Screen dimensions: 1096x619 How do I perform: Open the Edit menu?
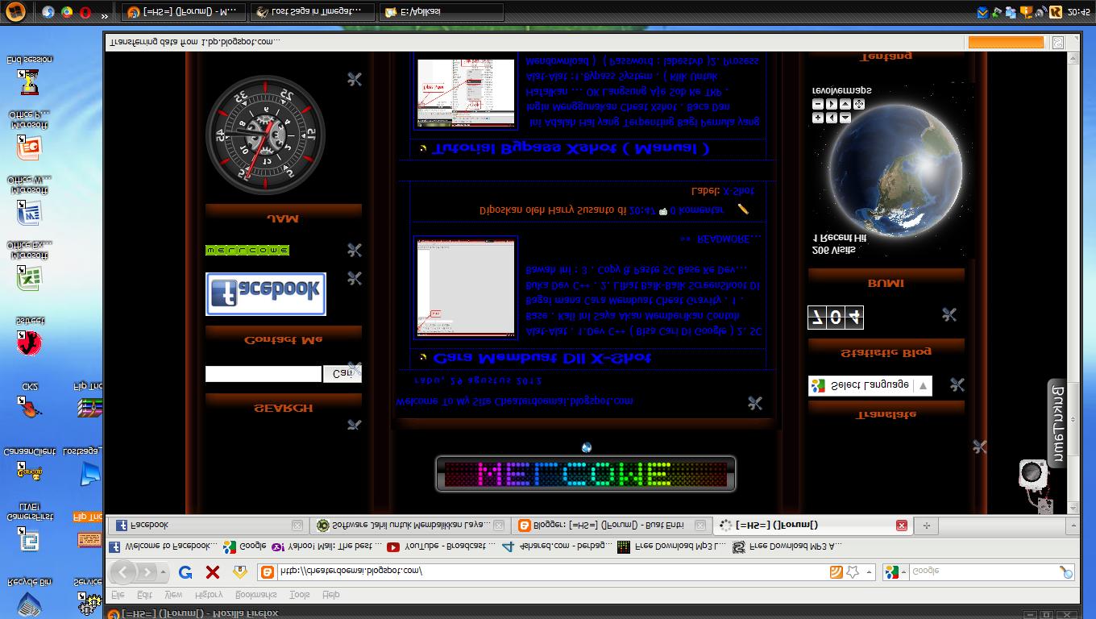click(x=144, y=595)
